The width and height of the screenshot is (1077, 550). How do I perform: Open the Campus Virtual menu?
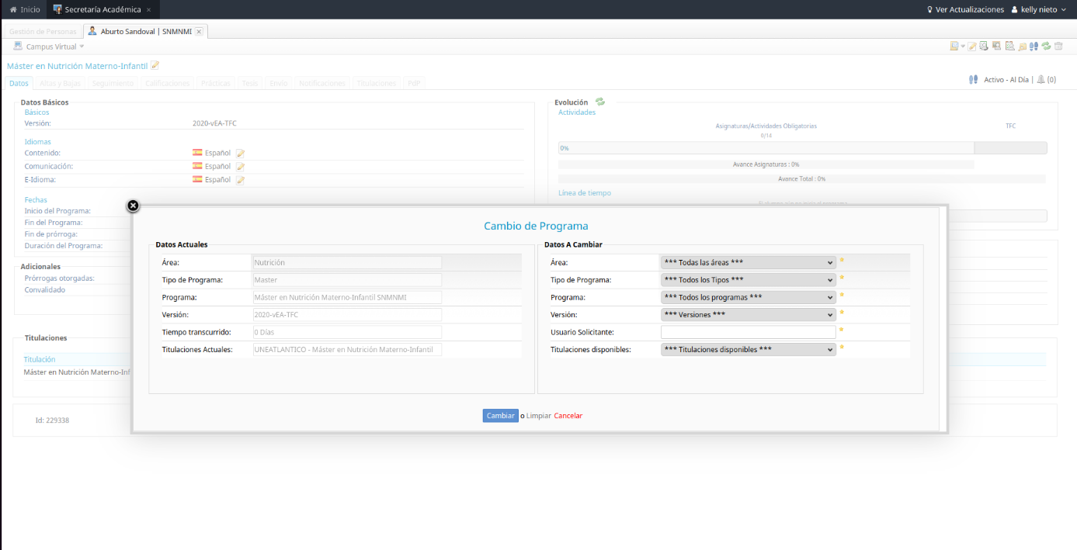point(50,47)
